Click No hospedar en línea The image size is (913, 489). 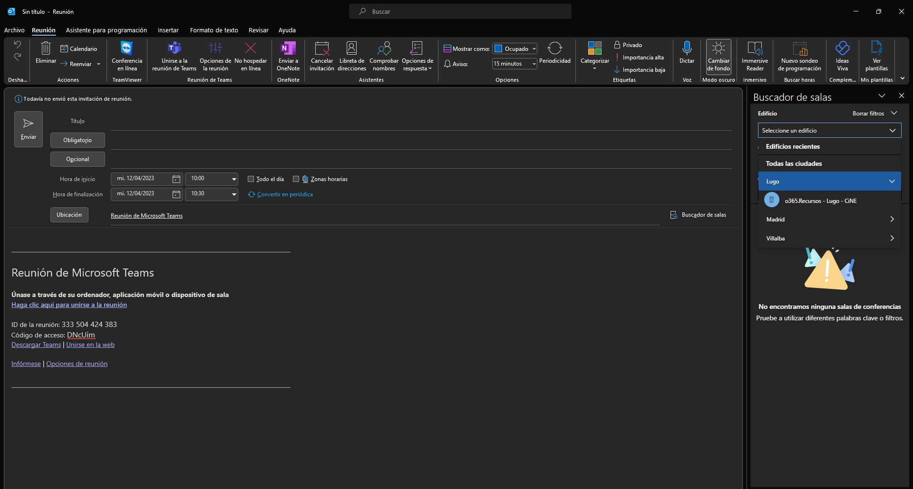251,56
